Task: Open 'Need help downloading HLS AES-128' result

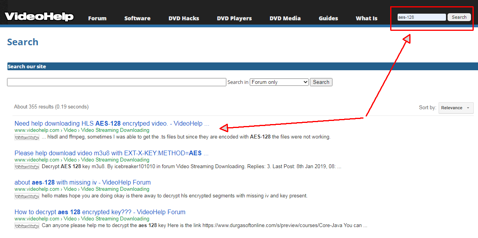Action: 112,124
